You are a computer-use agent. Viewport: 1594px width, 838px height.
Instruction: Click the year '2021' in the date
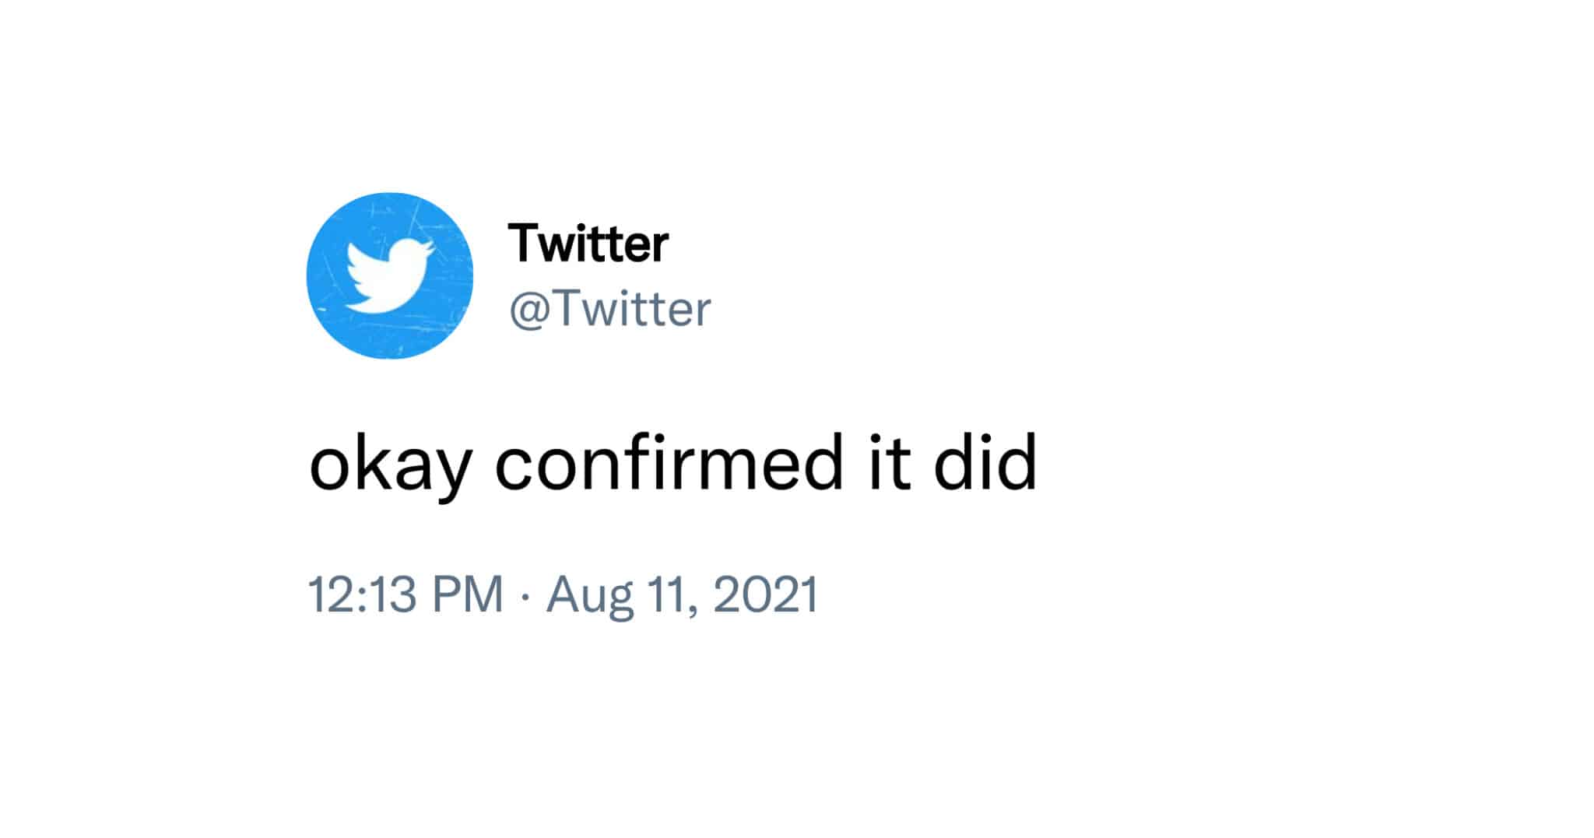pyautogui.click(x=764, y=595)
